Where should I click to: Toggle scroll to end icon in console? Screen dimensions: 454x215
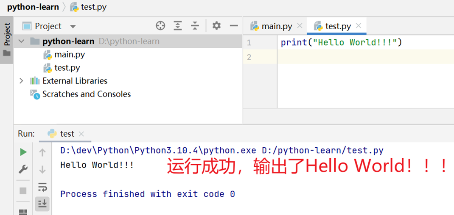(42, 204)
